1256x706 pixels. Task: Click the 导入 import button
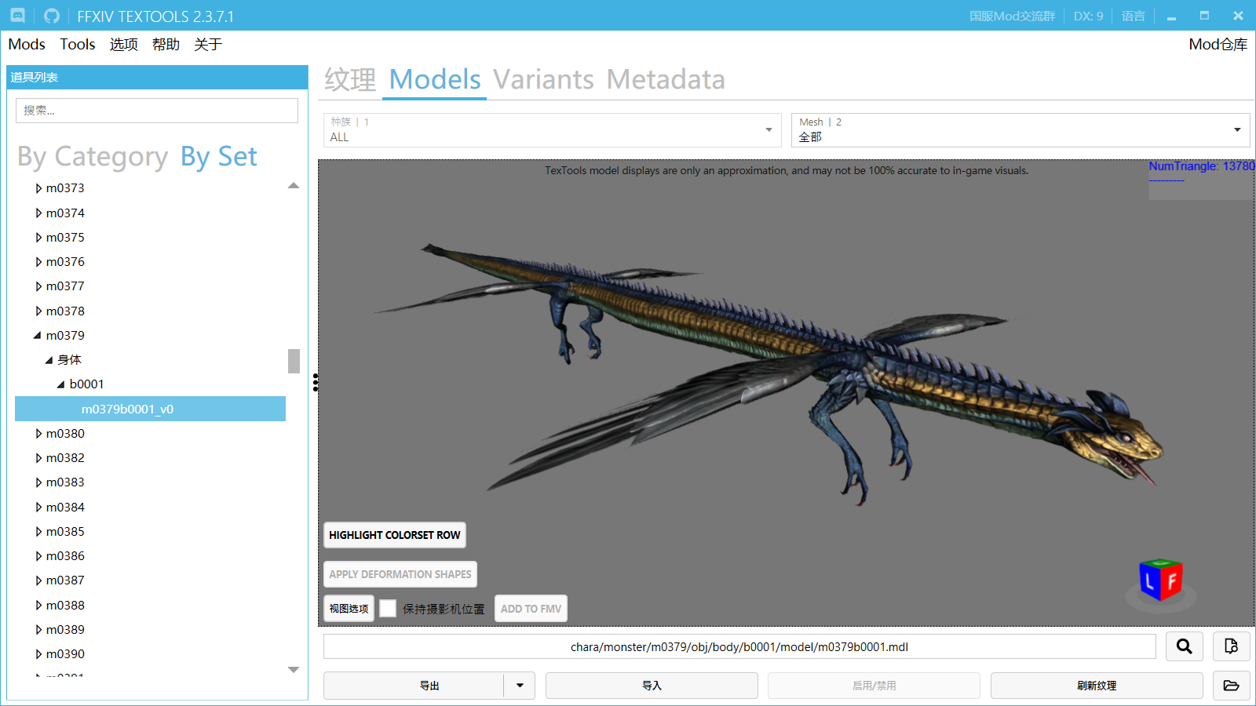pyautogui.click(x=652, y=686)
